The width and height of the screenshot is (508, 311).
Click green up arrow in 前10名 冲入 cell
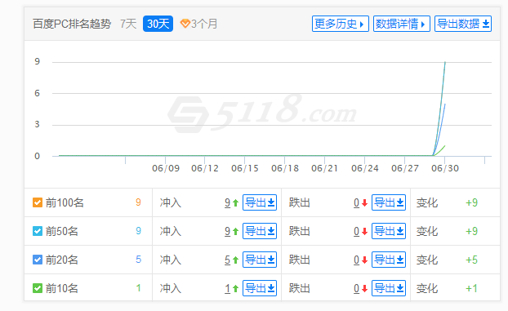(235, 289)
